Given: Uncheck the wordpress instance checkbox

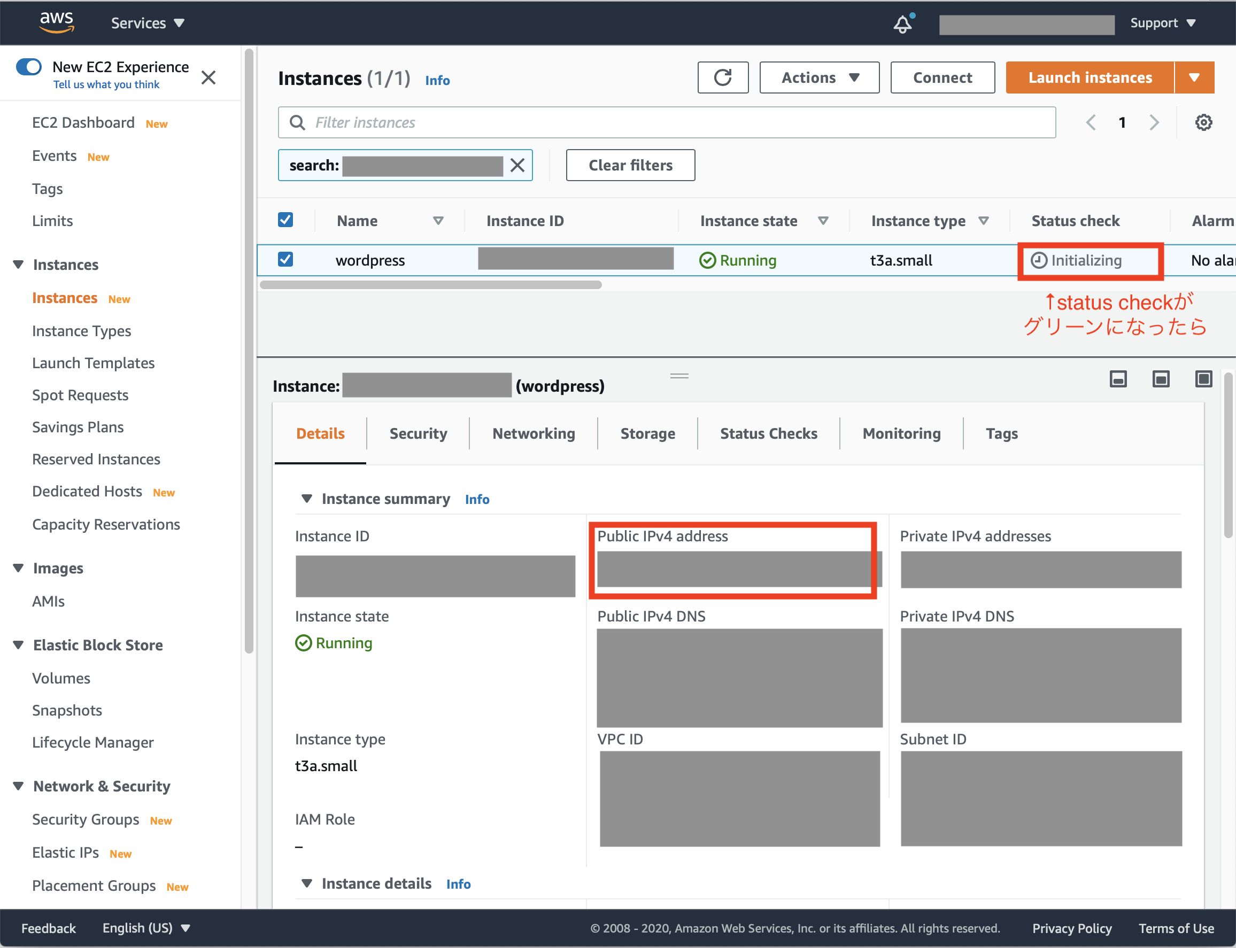Looking at the screenshot, I should (285, 259).
